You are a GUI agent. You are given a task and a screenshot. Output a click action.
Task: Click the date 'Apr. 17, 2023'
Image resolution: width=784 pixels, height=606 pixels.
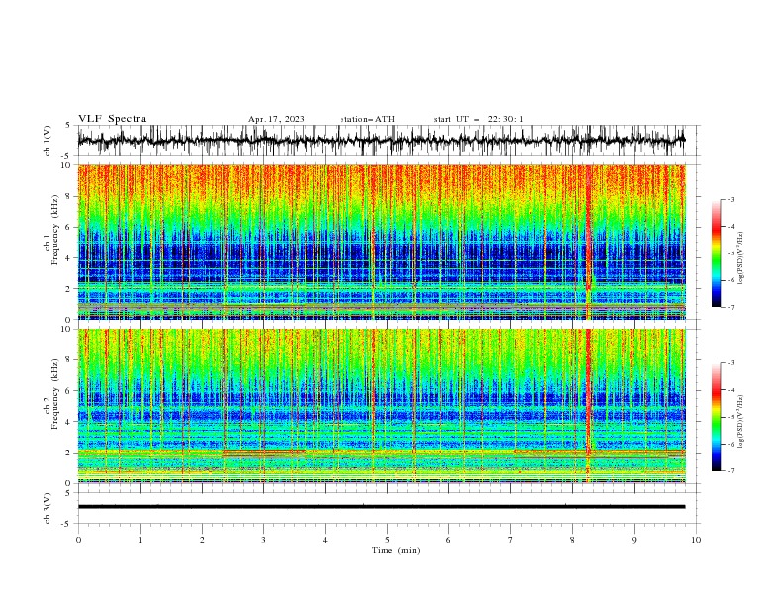(276, 119)
